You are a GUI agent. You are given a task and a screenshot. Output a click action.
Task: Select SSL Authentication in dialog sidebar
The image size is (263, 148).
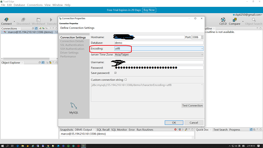point(72,45)
